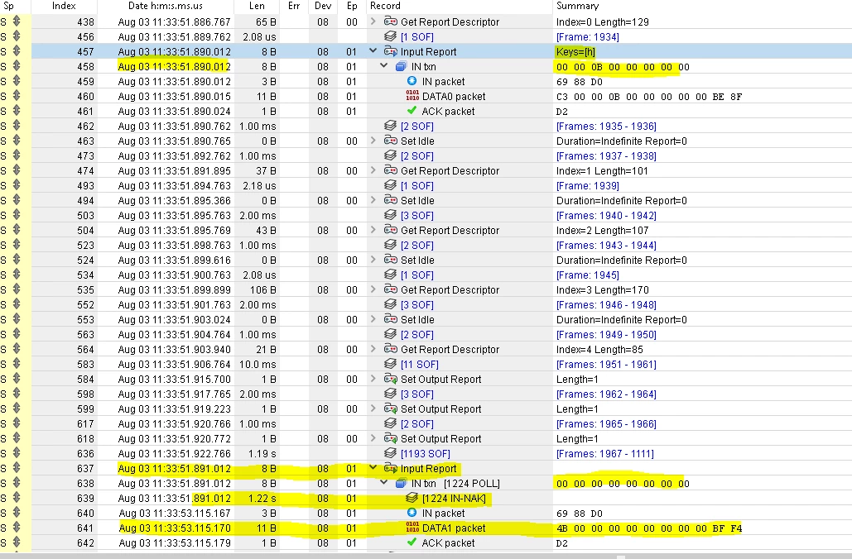
Task: Expand Set Idle row index 494
Action: point(373,200)
